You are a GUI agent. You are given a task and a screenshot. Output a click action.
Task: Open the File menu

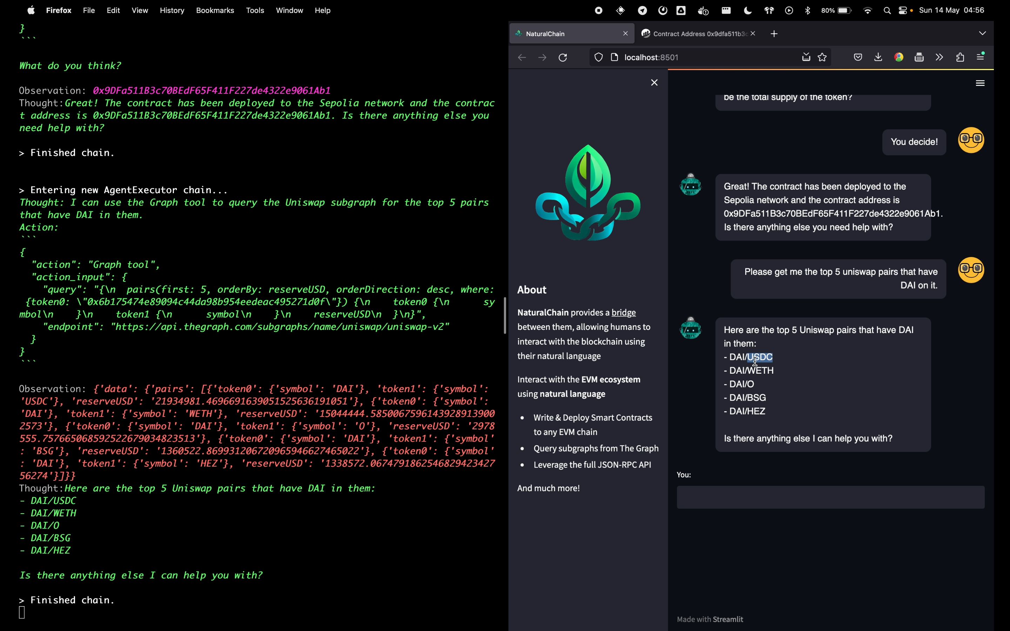[89, 11]
